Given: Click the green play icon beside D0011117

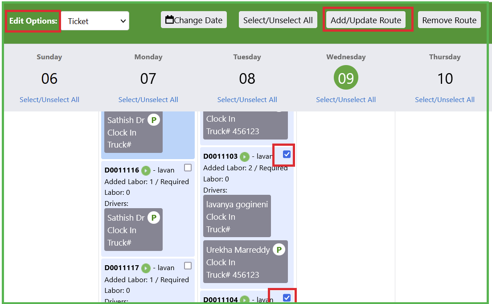Looking at the screenshot, I should 146,268.
